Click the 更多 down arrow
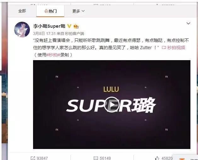The image size is (198, 160). pos(83,11)
